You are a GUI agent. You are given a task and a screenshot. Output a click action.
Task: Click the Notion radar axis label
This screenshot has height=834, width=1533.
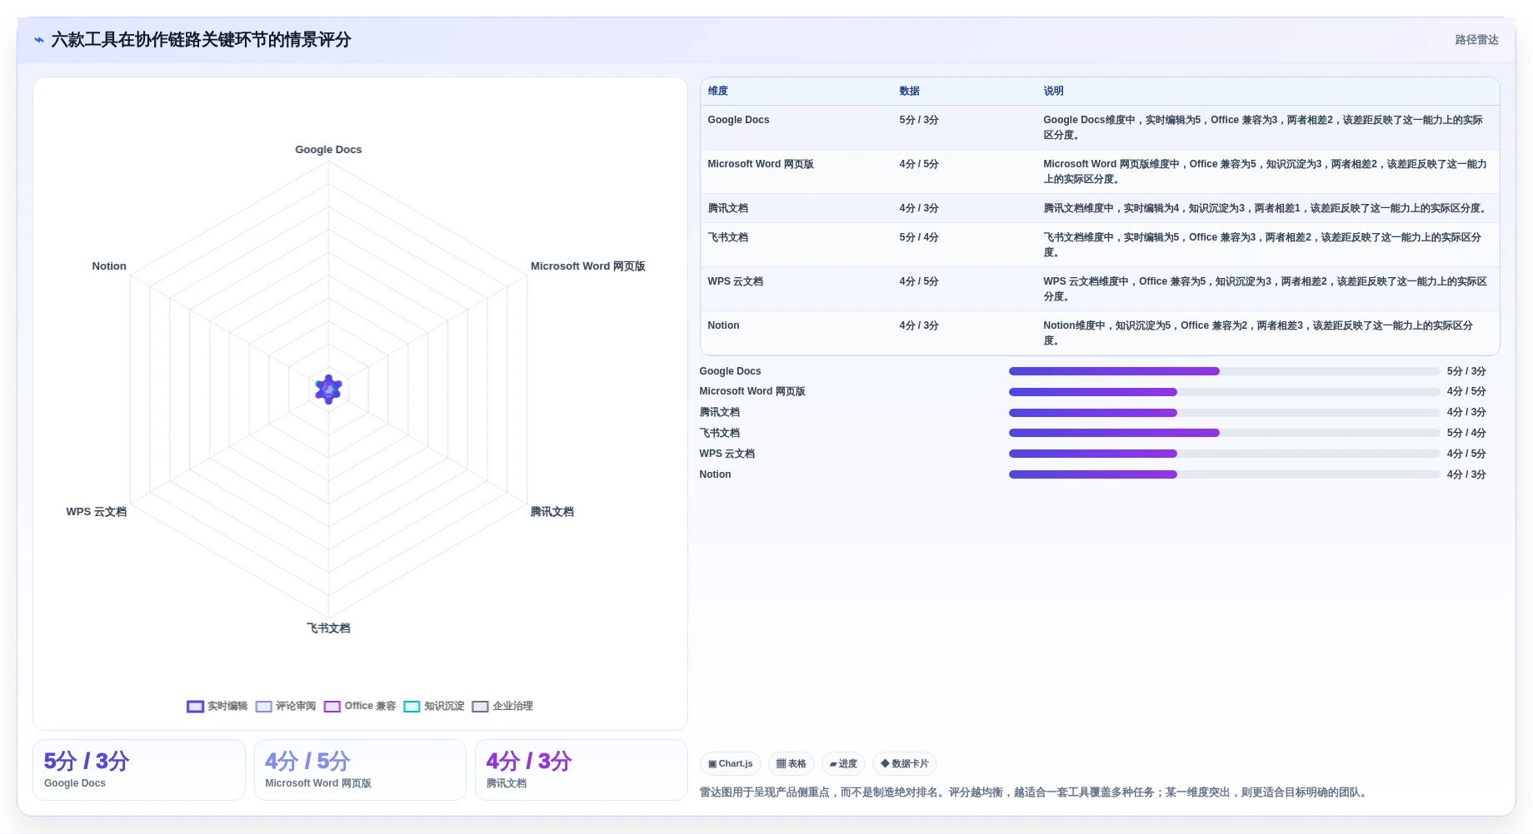[x=109, y=266]
